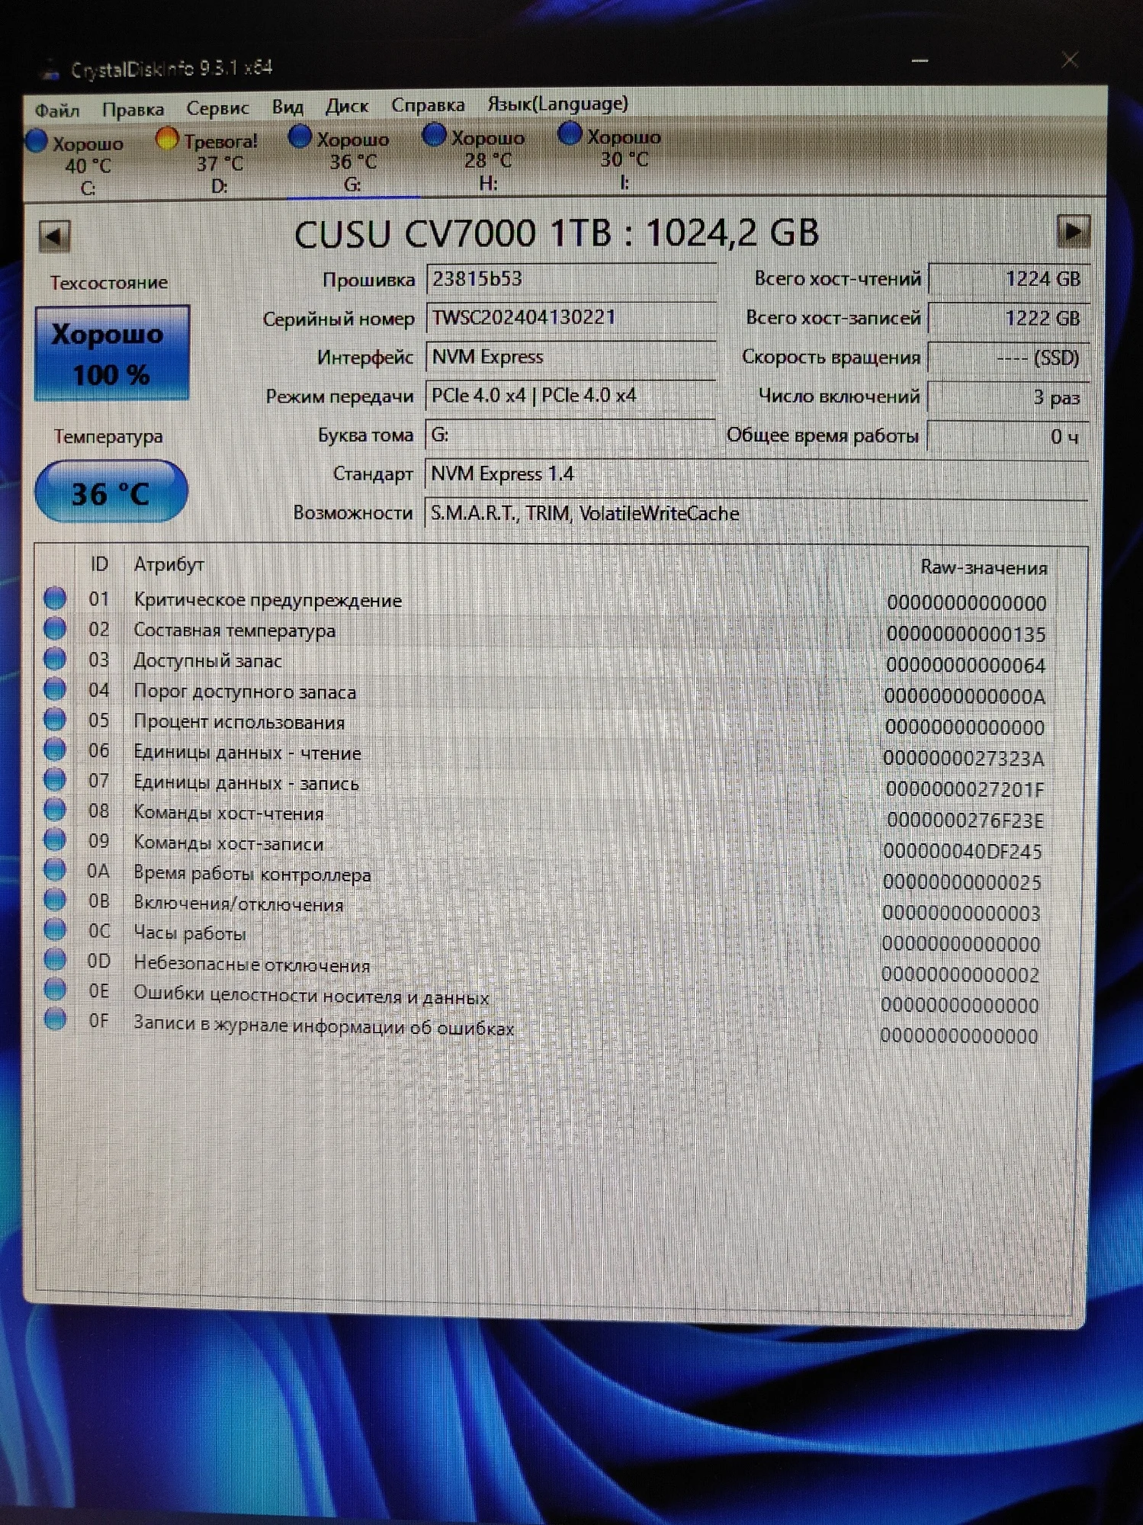Click the interface field NVM Express
The image size is (1143, 1525).
570,357
